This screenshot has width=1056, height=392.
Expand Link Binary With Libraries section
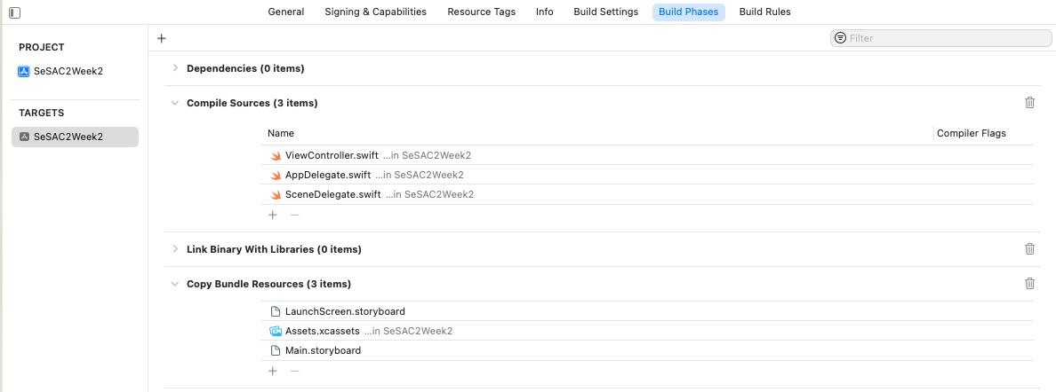tap(175, 249)
